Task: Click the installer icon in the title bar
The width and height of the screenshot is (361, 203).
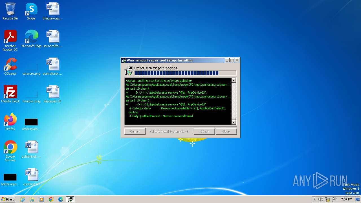Action: click(124, 60)
